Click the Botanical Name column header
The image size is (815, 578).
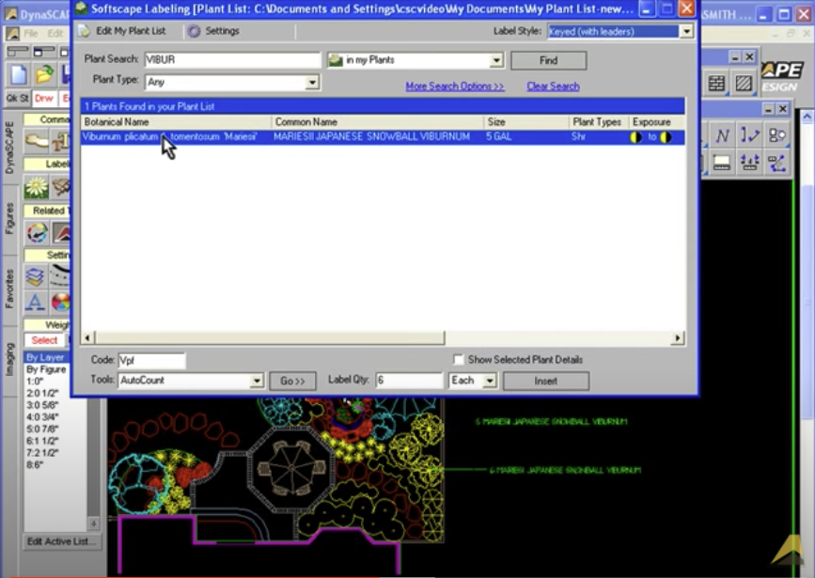(x=176, y=122)
